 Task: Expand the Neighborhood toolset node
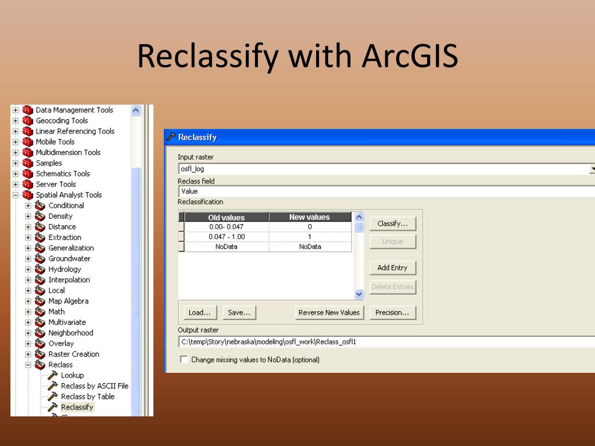(28, 333)
